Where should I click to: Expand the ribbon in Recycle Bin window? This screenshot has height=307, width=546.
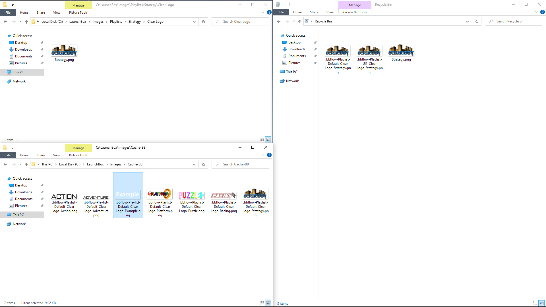coord(536,12)
